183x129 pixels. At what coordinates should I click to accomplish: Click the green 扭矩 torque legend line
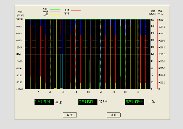coord(55,9)
